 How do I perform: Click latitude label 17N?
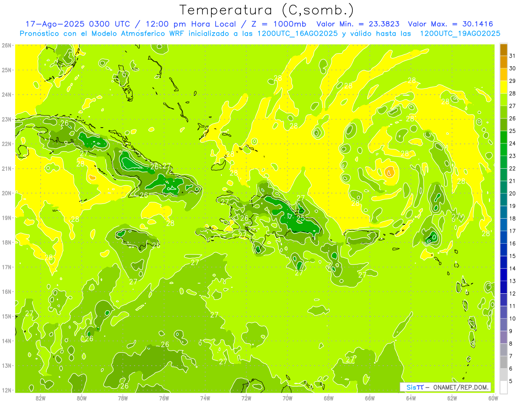(x=7, y=267)
